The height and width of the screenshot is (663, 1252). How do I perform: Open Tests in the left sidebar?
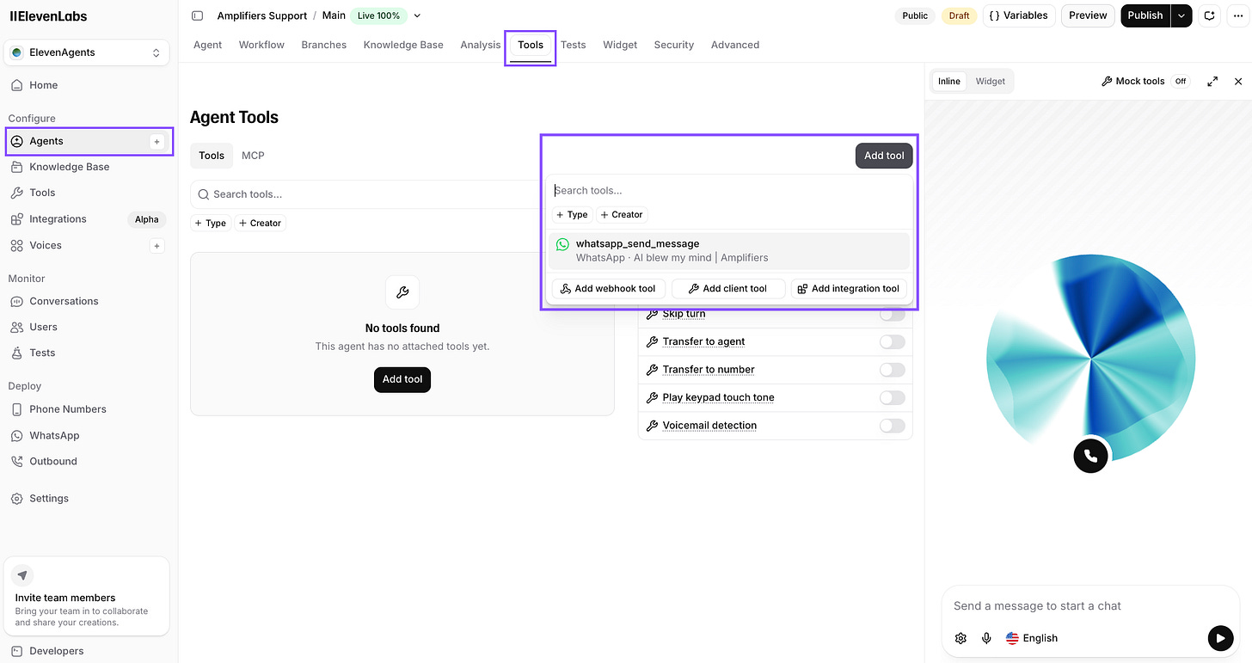(x=42, y=353)
